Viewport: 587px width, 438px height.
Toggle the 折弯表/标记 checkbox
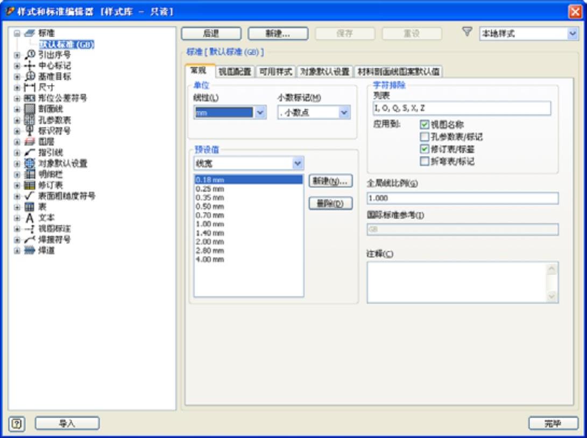[424, 161]
